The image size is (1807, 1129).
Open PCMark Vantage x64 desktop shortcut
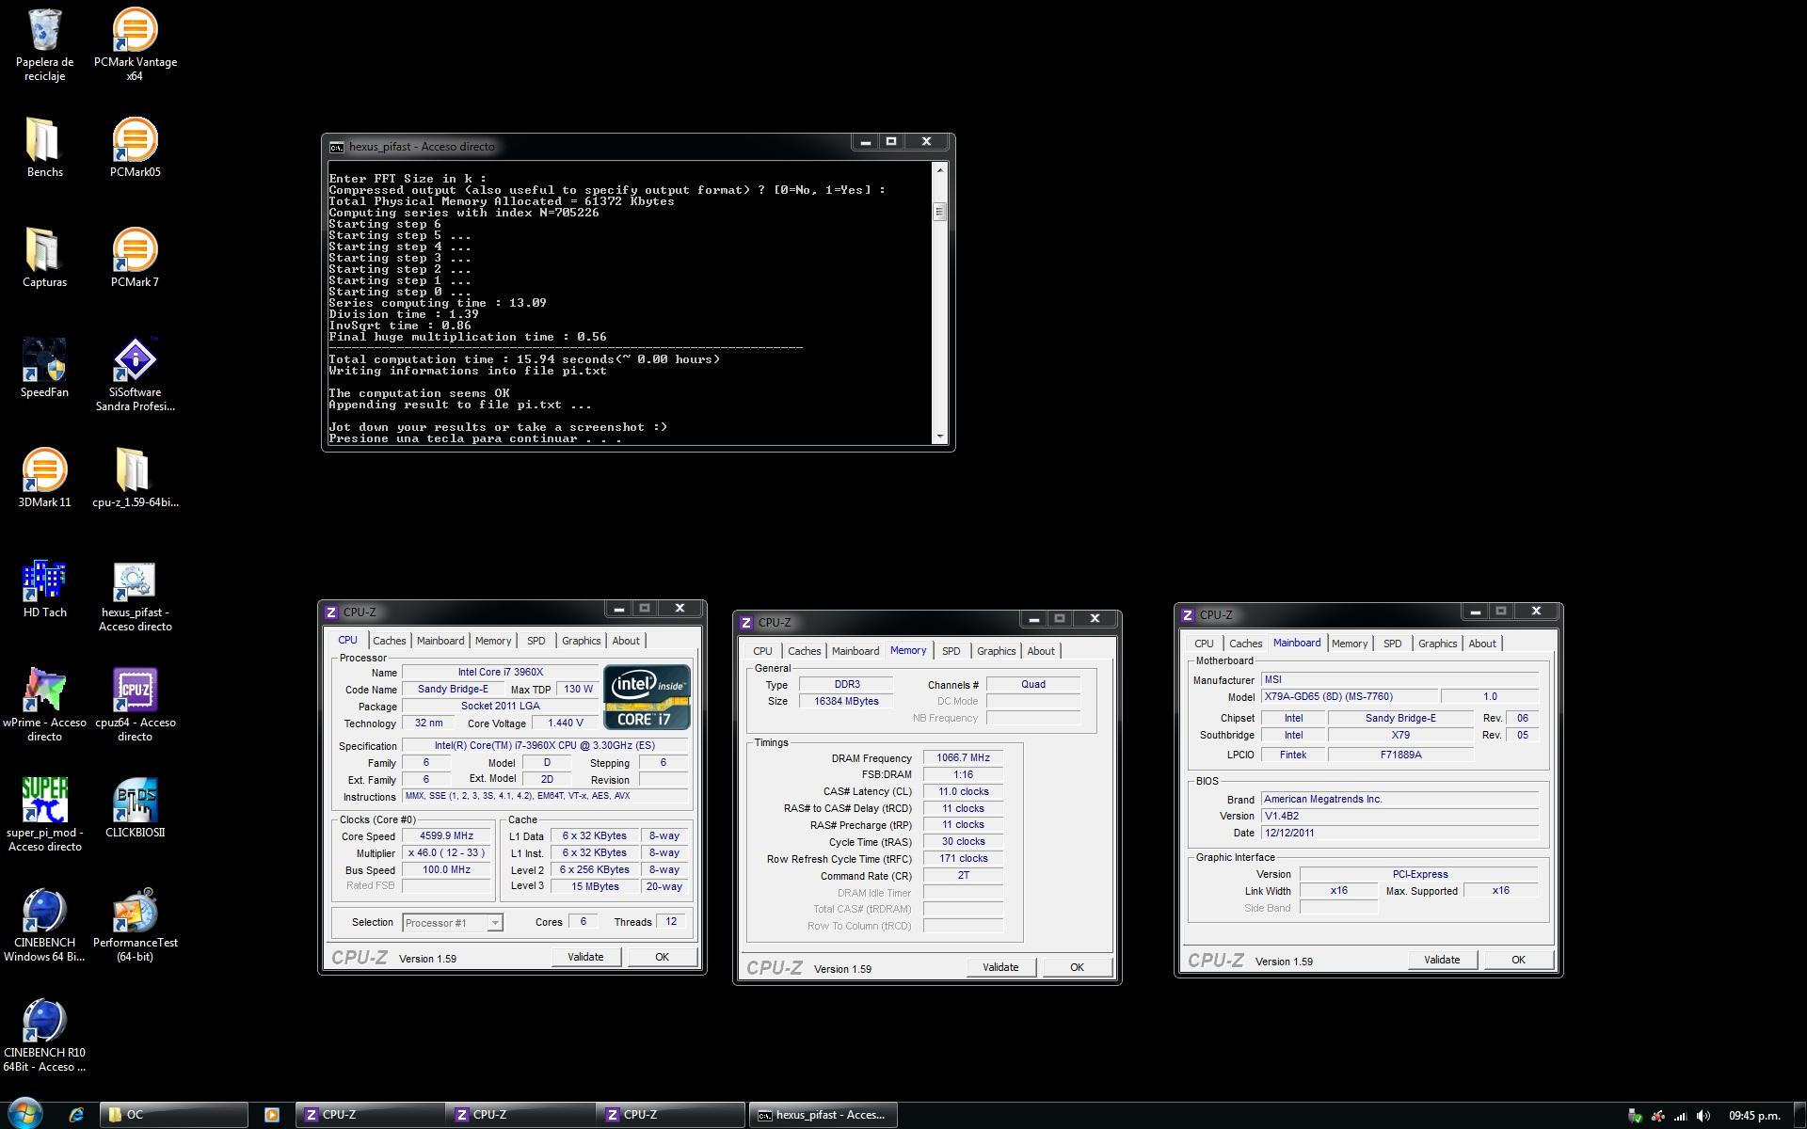coord(135,45)
